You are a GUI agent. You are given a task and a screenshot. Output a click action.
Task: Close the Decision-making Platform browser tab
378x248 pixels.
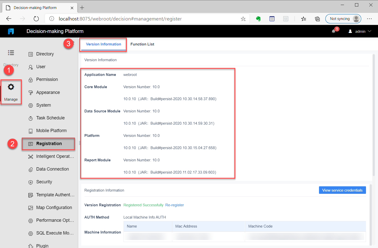coord(72,8)
